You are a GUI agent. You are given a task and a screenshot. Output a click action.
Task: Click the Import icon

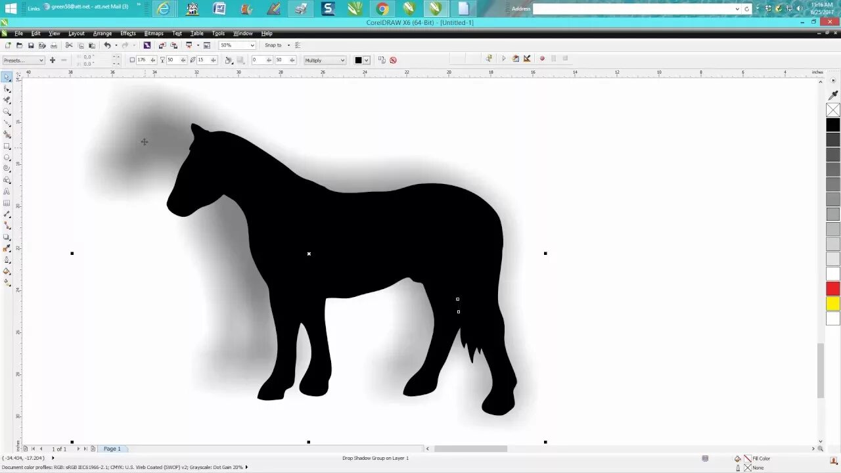point(162,45)
